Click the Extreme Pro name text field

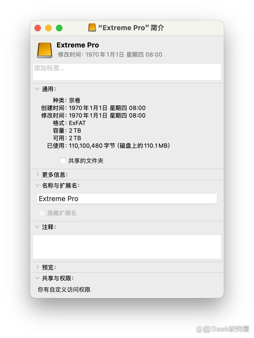click(x=127, y=199)
